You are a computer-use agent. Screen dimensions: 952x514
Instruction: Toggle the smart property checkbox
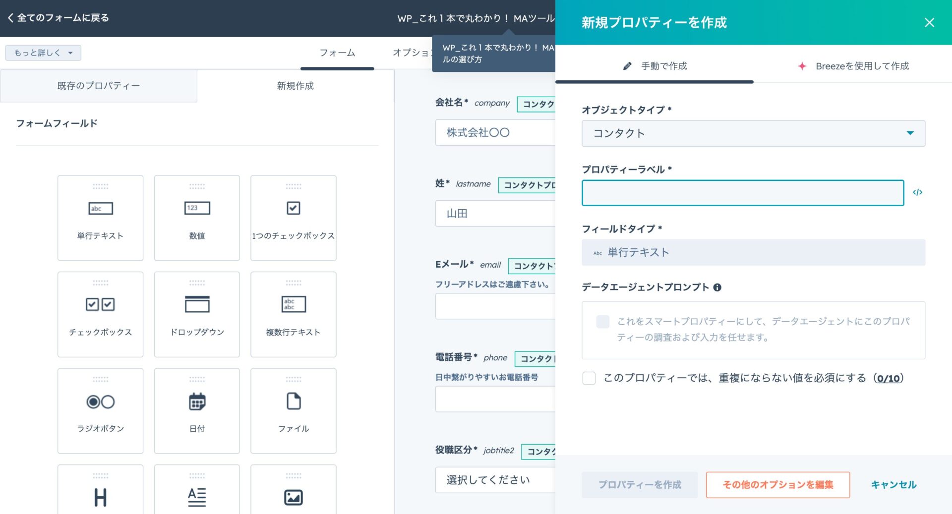[x=602, y=322]
